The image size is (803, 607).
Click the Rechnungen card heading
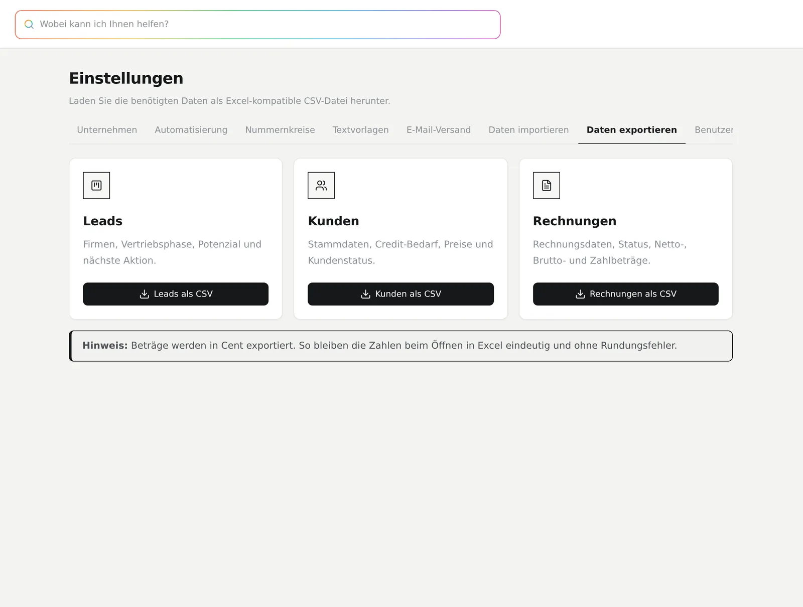pos(575,221)
